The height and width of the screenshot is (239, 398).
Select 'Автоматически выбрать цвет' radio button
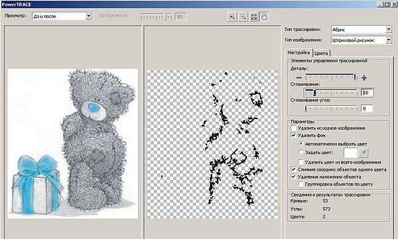[x=300, y=144]
